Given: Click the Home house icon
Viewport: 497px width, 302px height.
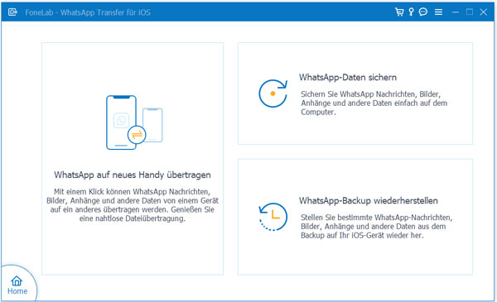Looking at the screenshot, I should pyautogui.click(x=17, y=280).
